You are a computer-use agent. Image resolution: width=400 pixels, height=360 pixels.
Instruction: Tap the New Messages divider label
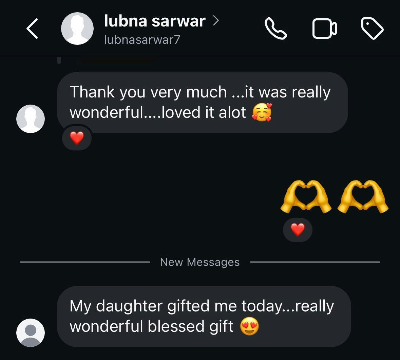pos(200,262)
